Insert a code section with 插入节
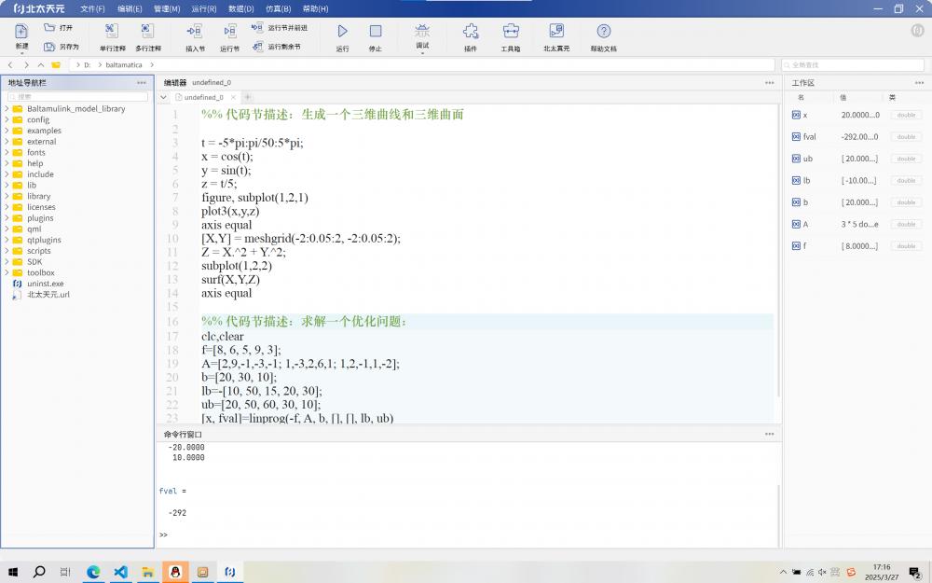This screenshot has height=583, width=932. (x=195, y=32)
